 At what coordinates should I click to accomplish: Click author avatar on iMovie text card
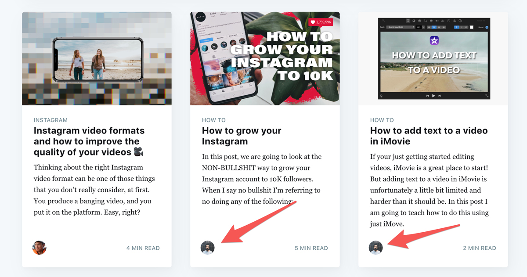pyautogui.click(x=376, y=248)
